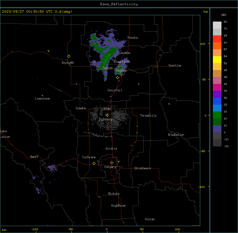Click the ThreeHills town label
Image resolution: width=238 pixels, height=233 pixels.
148,116
